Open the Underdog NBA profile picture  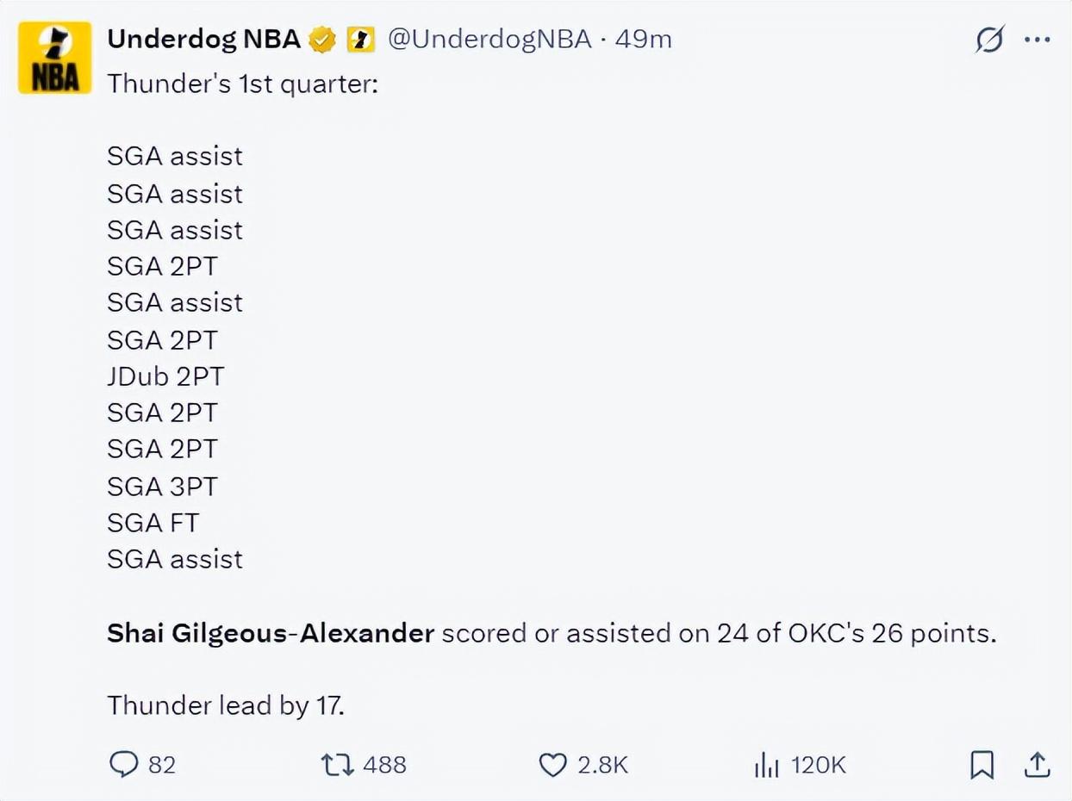(x=55, y=58)
